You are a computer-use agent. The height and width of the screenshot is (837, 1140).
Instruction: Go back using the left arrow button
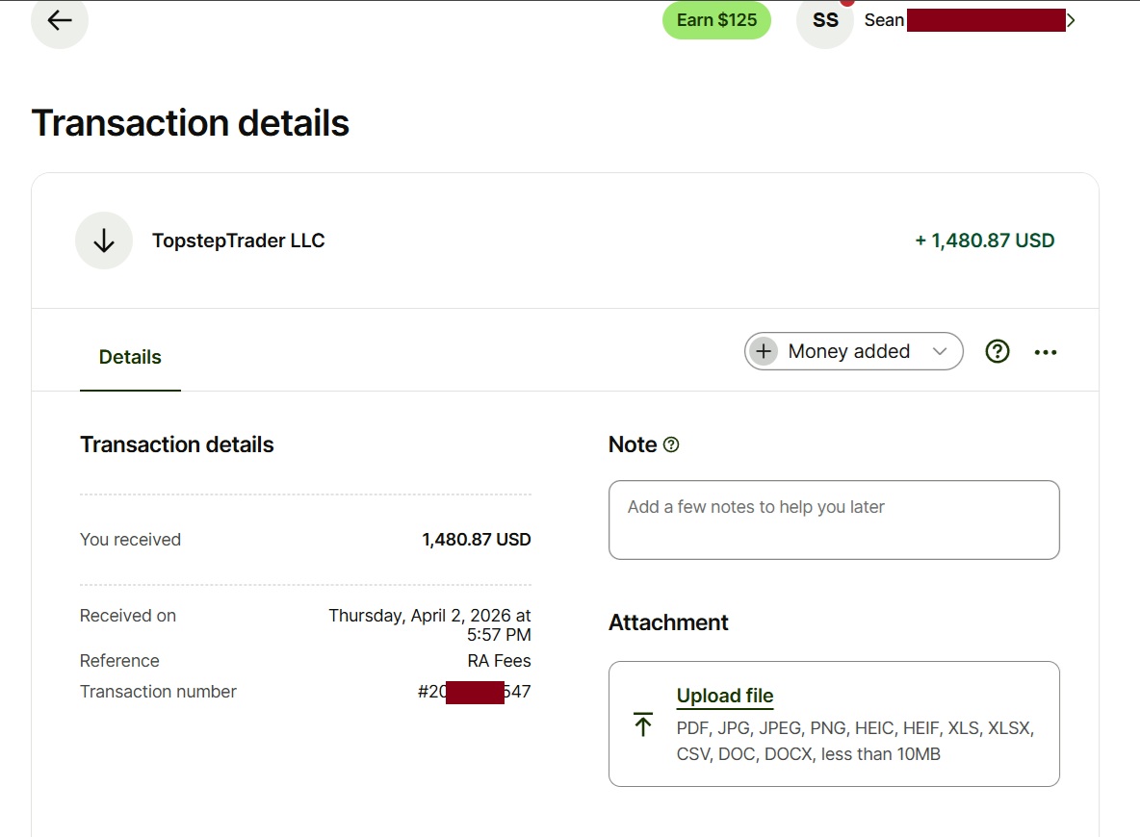coord(60,20)
